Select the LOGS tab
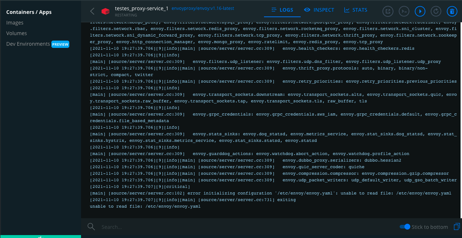Image resolution: width=462 pixels, height=238 pixels. 282,10
